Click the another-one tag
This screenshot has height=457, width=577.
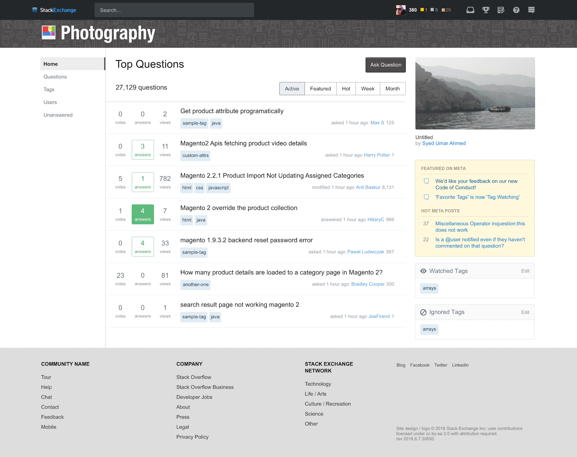pyautogui.click(x=196, y=285)
